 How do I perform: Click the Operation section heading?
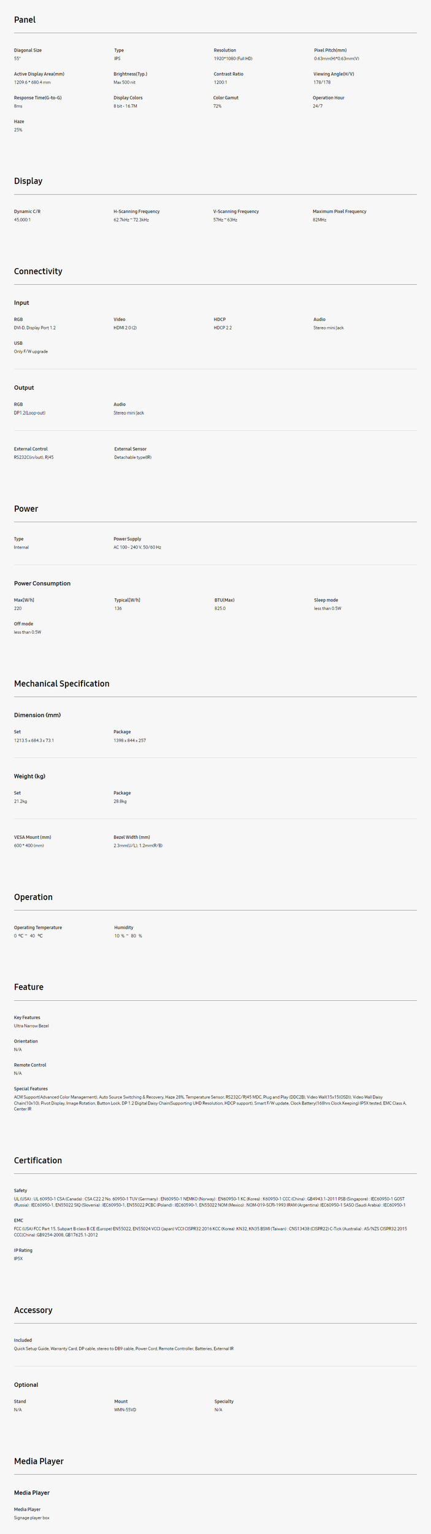33,897
